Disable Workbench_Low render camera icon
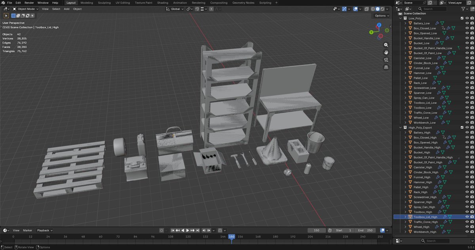475x250 pixels. click(x=472, y=122)
